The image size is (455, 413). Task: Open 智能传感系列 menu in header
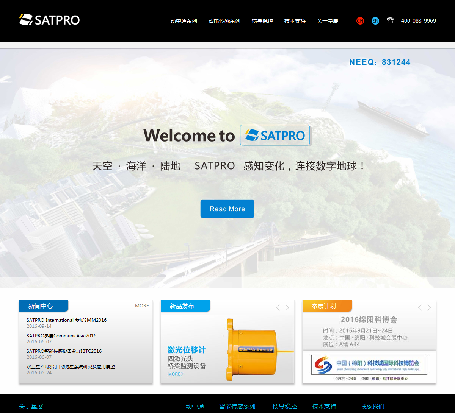point(224,21)
